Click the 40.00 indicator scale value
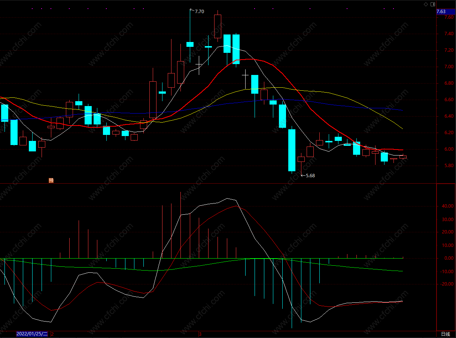 pos(448,206)
